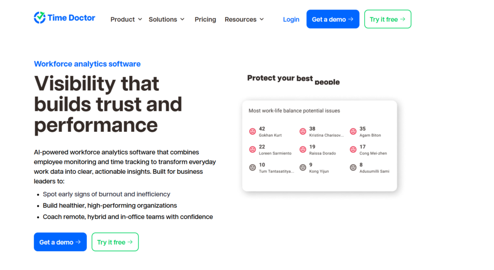Open the Time Doctor home link text
Image resolution: width=494 pixels, height=270 pixels.
[x=71, y=18]
